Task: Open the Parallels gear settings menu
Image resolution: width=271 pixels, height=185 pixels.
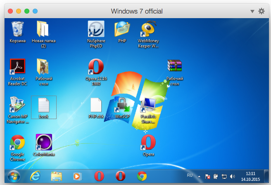Action: [261, 11]
